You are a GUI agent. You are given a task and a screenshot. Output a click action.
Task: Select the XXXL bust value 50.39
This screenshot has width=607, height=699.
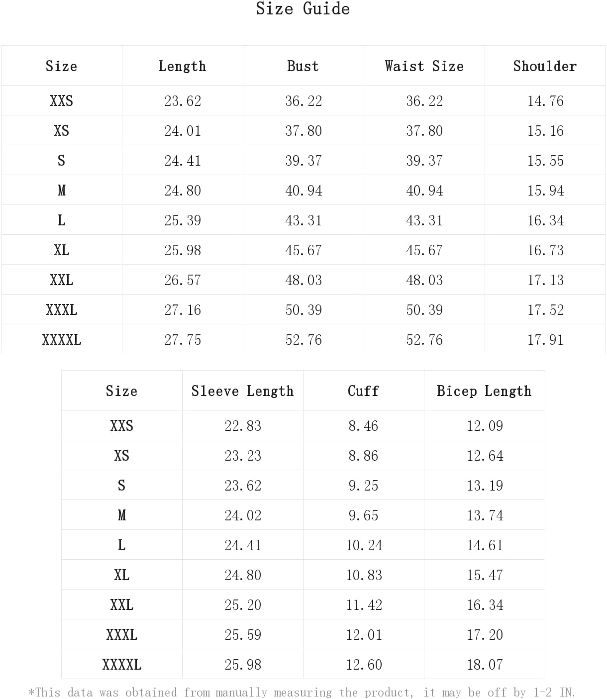coord(303,310)
